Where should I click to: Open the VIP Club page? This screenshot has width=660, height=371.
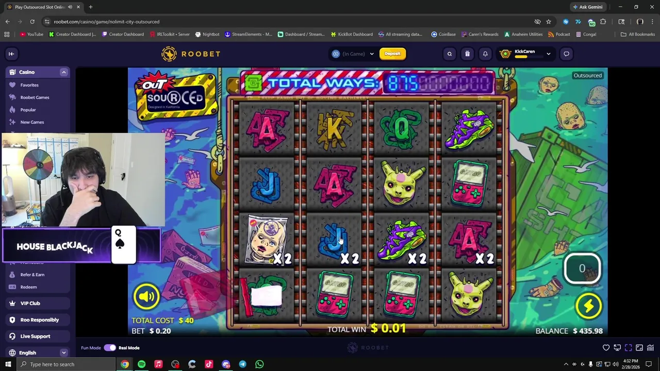pos(38,303)
